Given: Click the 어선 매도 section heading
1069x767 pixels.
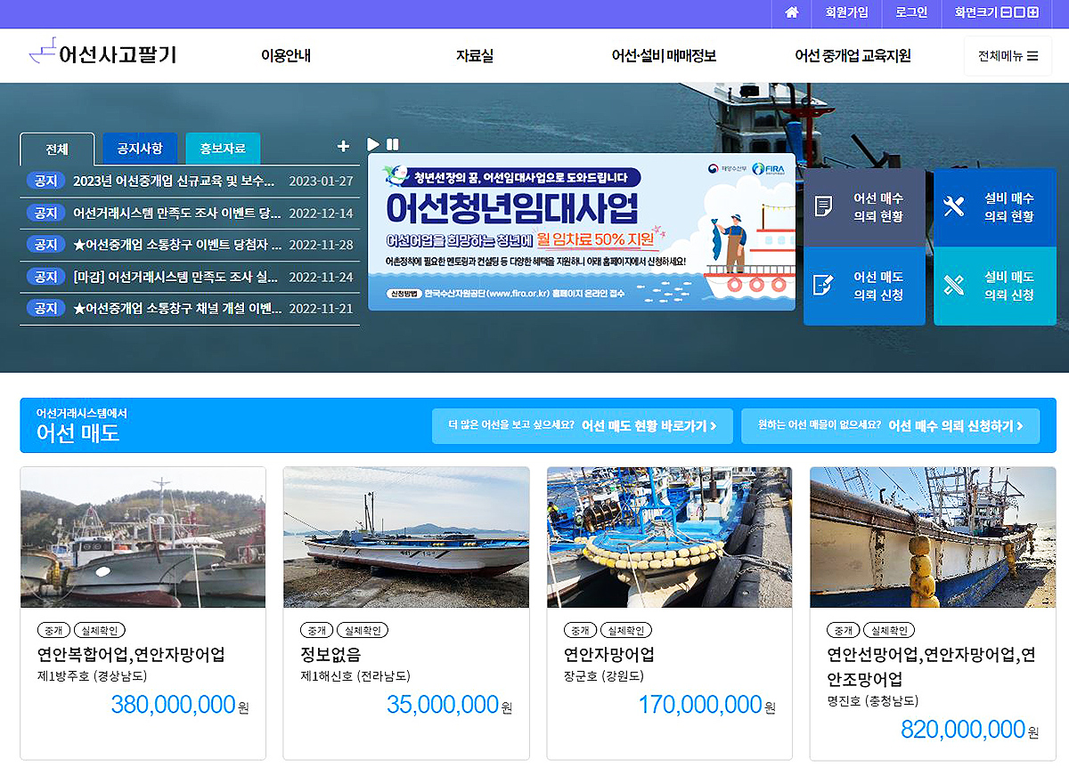Looking at the screenshot, I should click(x=78, y=433).
